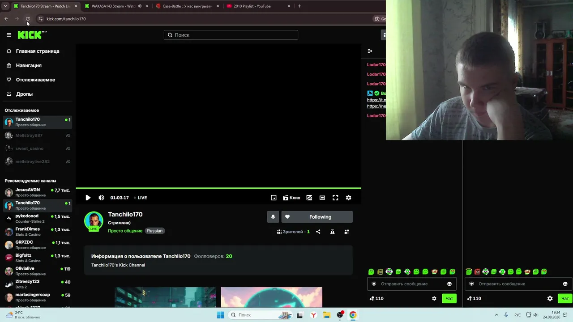Open File Explorer from the taskbar

(327, 315)
